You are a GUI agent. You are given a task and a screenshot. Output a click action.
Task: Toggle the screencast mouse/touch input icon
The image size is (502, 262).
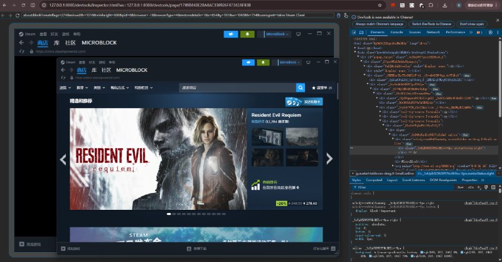(339, 15)
